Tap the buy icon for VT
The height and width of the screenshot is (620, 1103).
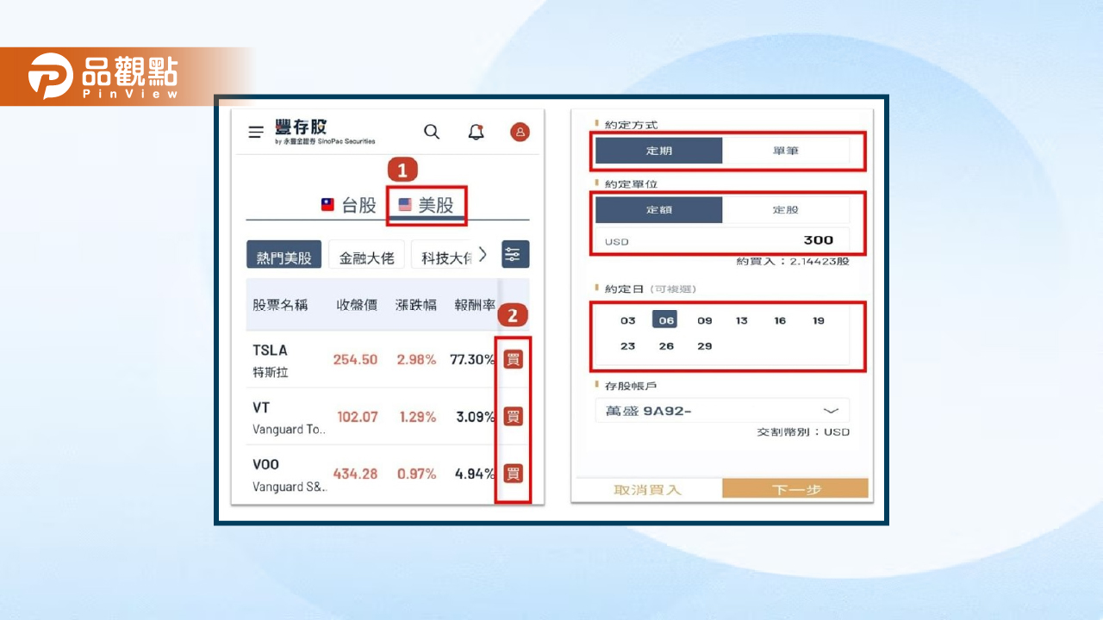point(514,417)
